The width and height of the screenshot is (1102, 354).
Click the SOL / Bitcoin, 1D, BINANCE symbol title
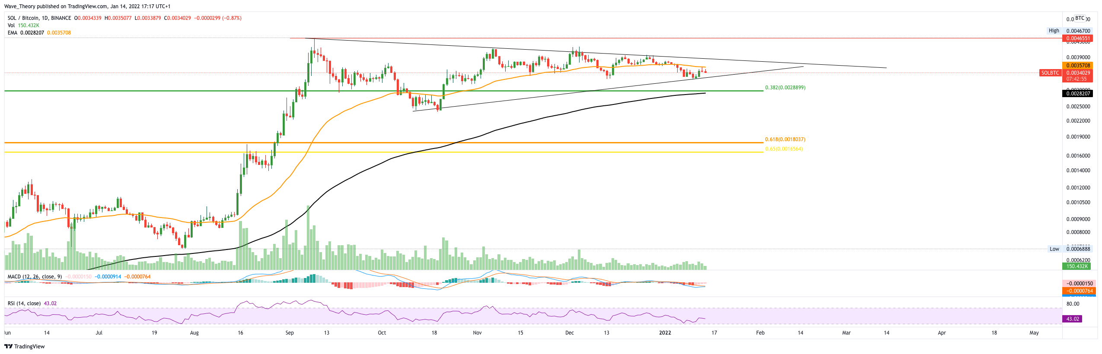(x=39, y=18)
